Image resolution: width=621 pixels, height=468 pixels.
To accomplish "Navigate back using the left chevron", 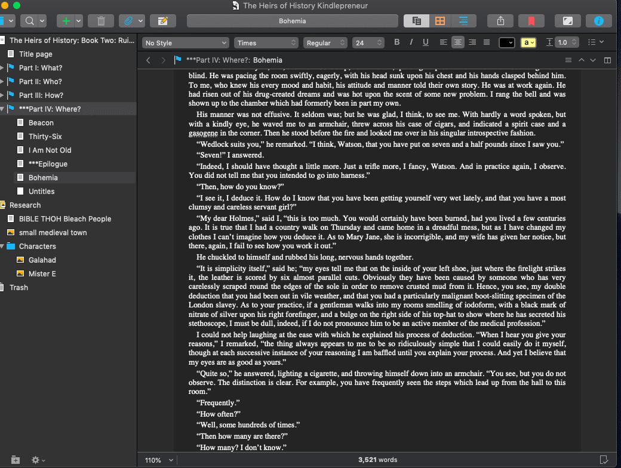I will click(148, 60).
